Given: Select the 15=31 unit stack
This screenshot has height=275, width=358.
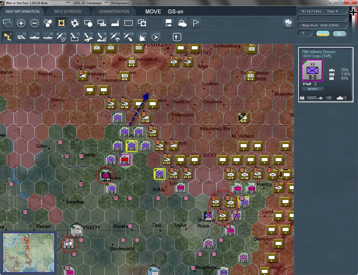Looking at the screenshot, I should [x=244, y=202].
